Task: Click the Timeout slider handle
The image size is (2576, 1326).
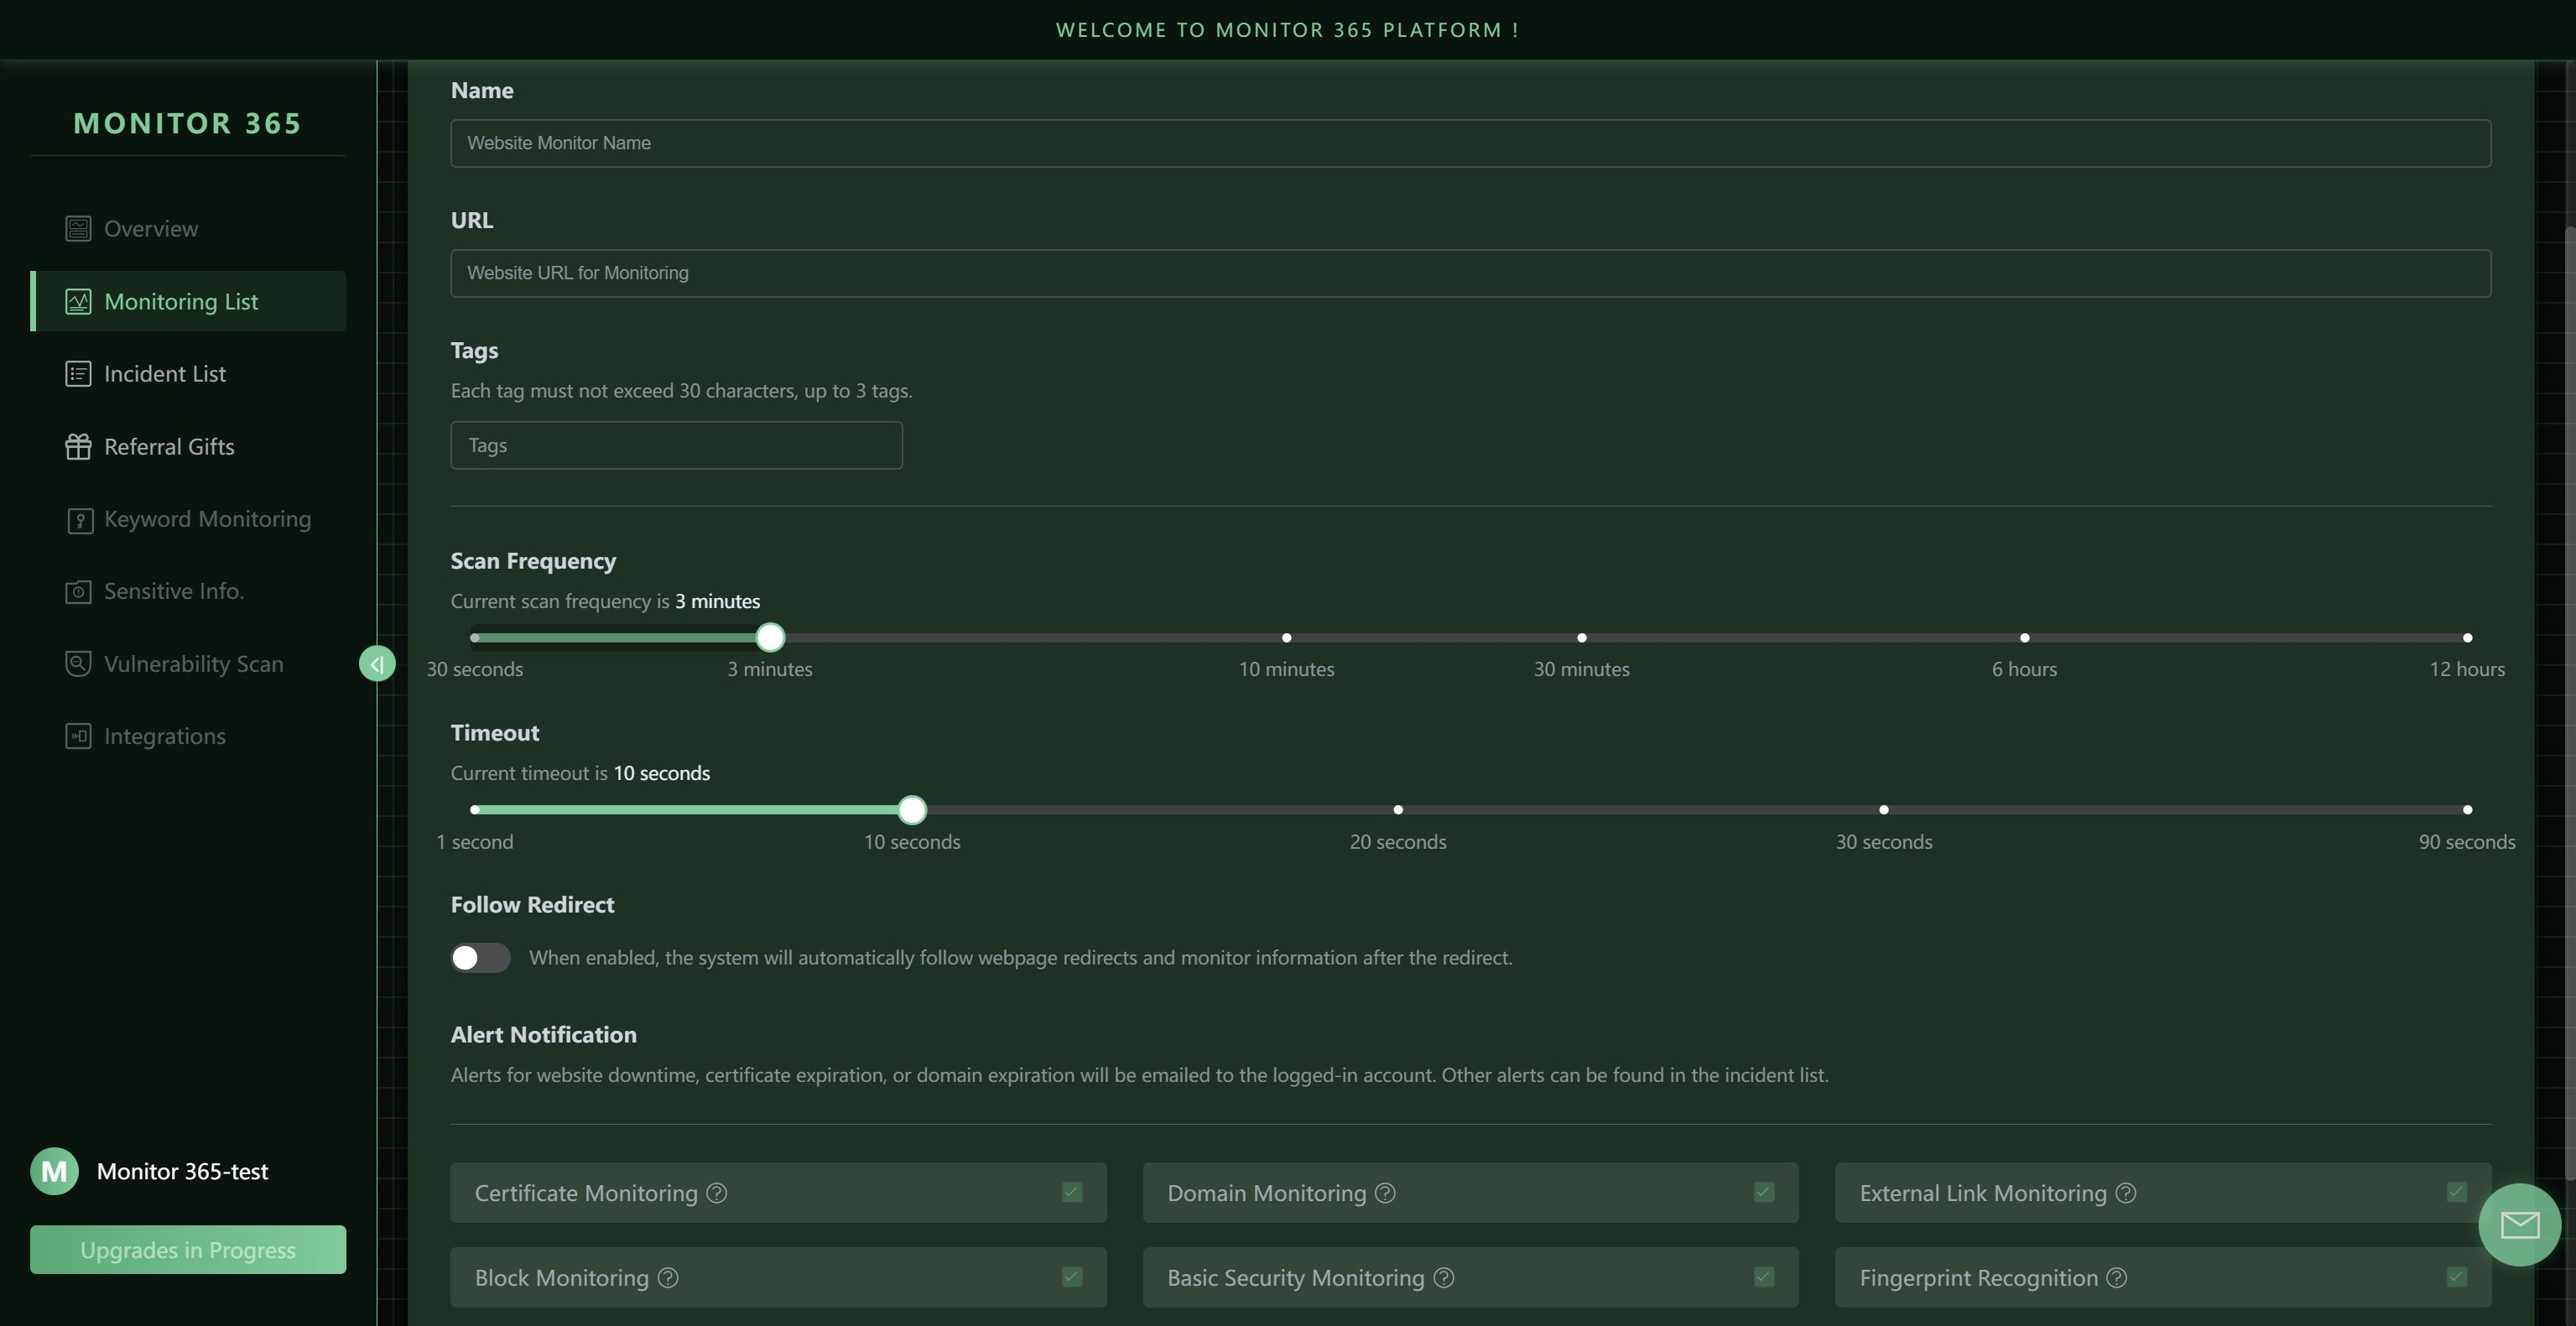Action: pos(912,809)
